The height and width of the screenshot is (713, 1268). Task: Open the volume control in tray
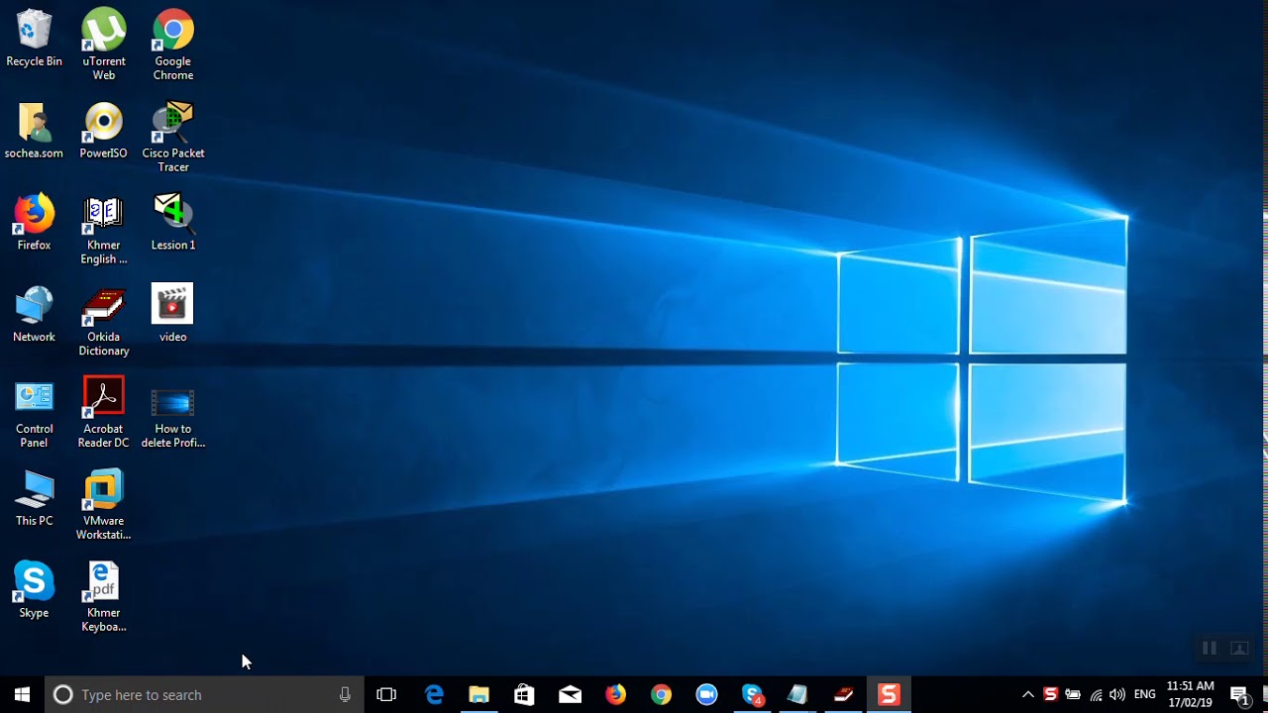coord(1117,694)
